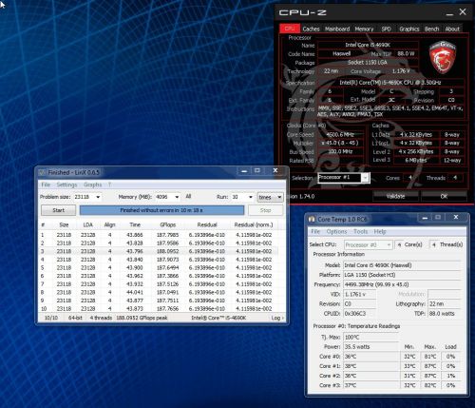The height and width of the screenshot is (408, 475).
Task: Switch to the Bench tab in CPU-Z
Action: pos(431,29)
